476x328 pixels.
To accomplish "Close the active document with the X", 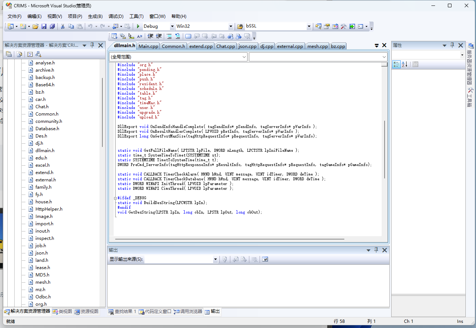I will pos(384,45).
